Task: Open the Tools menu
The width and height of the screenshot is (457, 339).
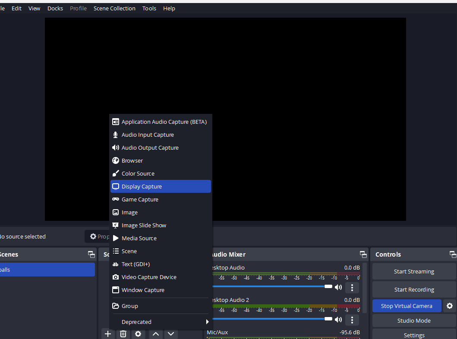Action: [149, 9]
